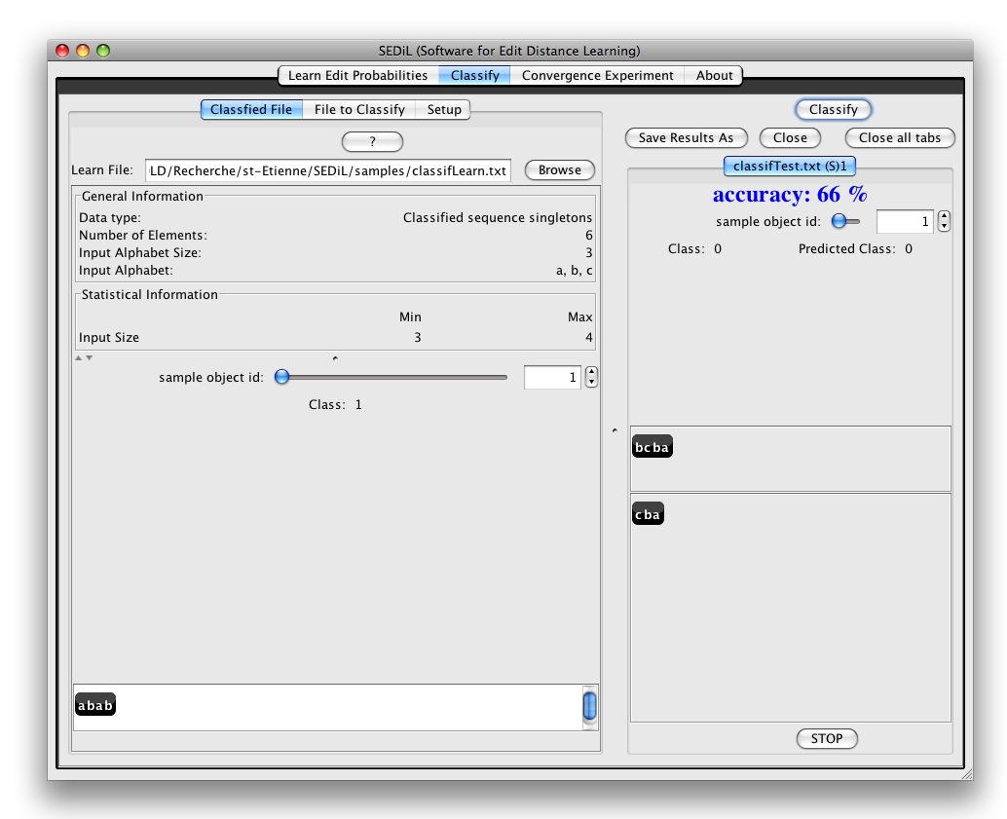Click the 'cba' sequence badge
Screen dimensions: 1007x819
pos(648,515)
